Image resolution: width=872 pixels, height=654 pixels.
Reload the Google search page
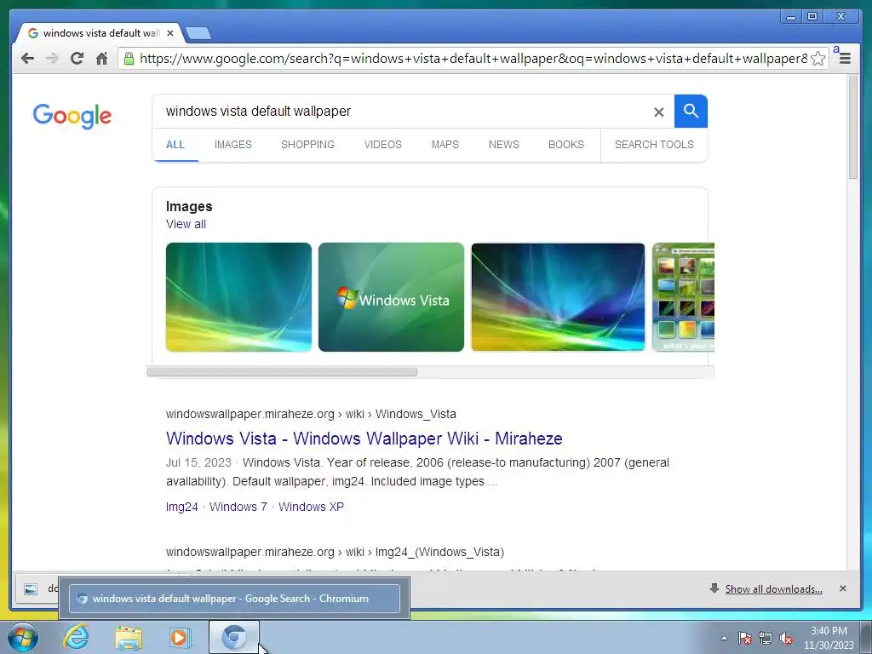77,58
